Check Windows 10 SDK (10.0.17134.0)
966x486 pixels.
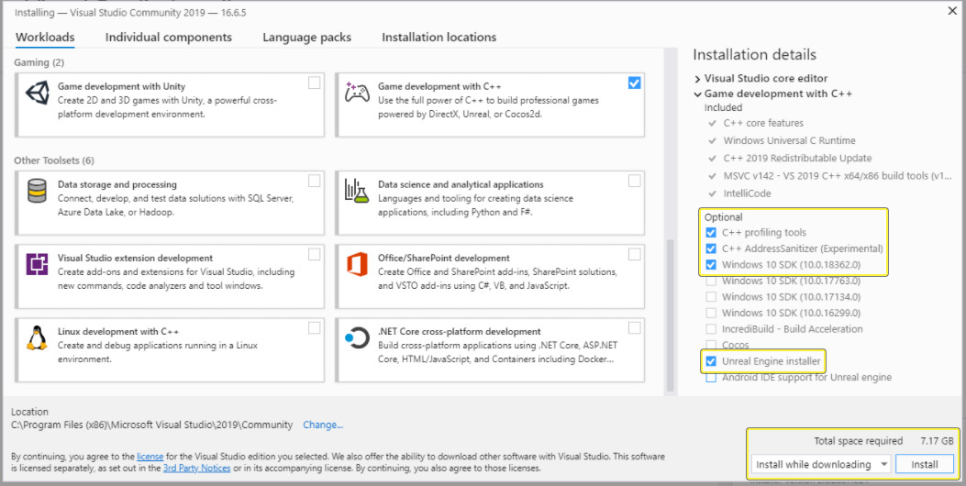click(711, 297)
